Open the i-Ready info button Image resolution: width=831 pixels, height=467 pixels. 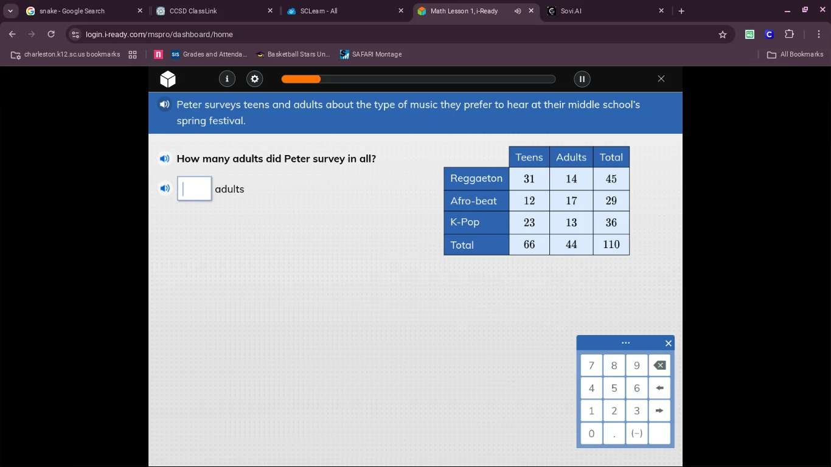227,79
